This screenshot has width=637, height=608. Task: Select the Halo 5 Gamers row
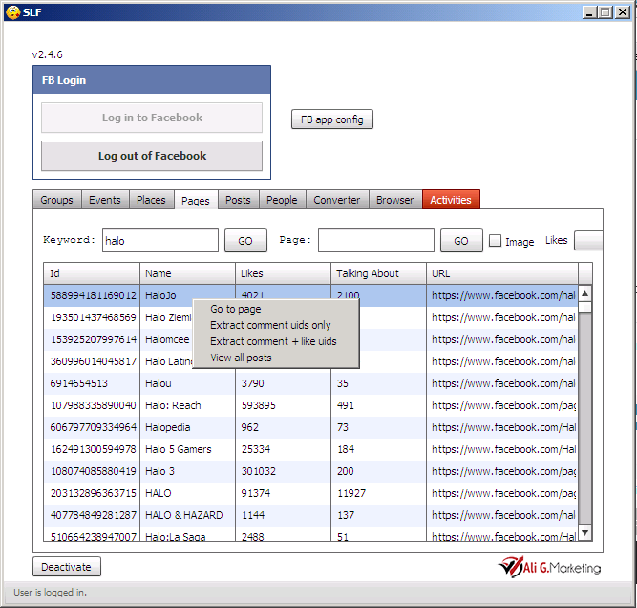coord(310,449)
